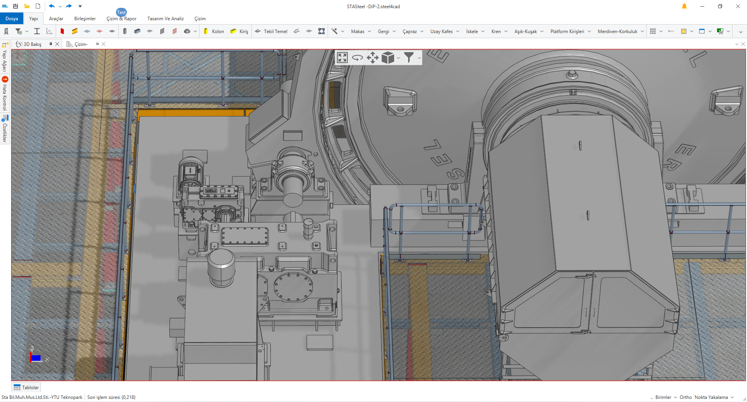Expand the Makas dropdown

point(361,32)
